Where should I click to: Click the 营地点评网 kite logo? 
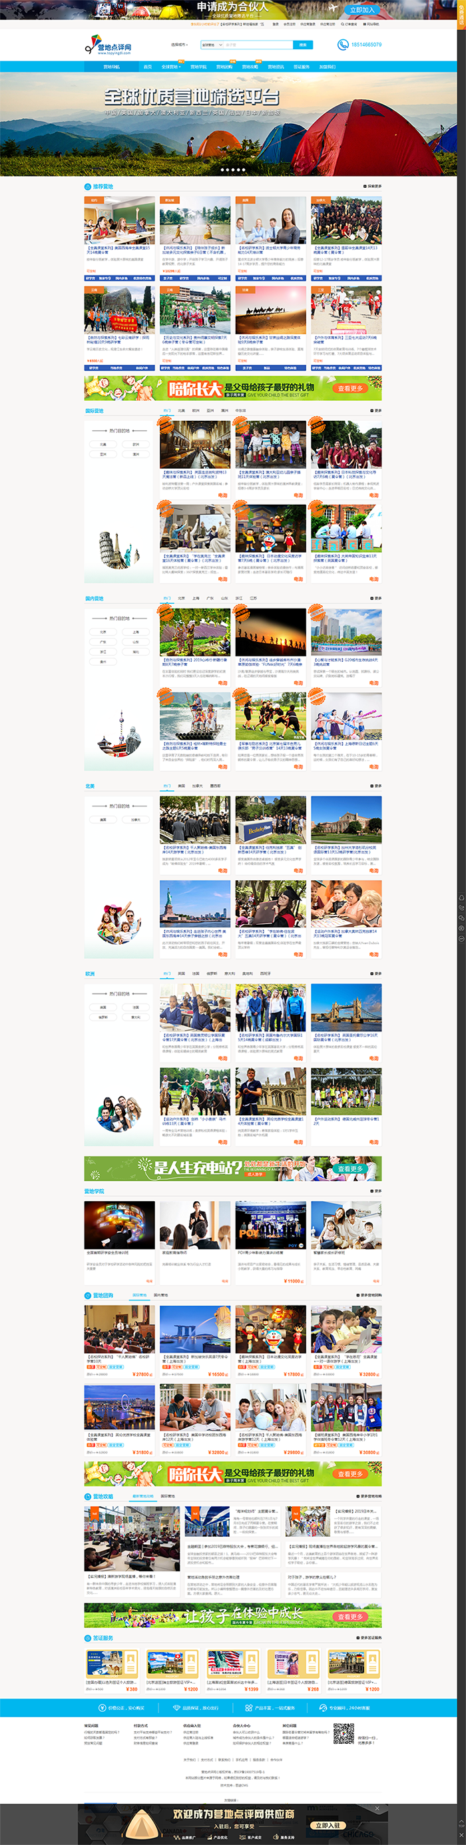(108, 45)
